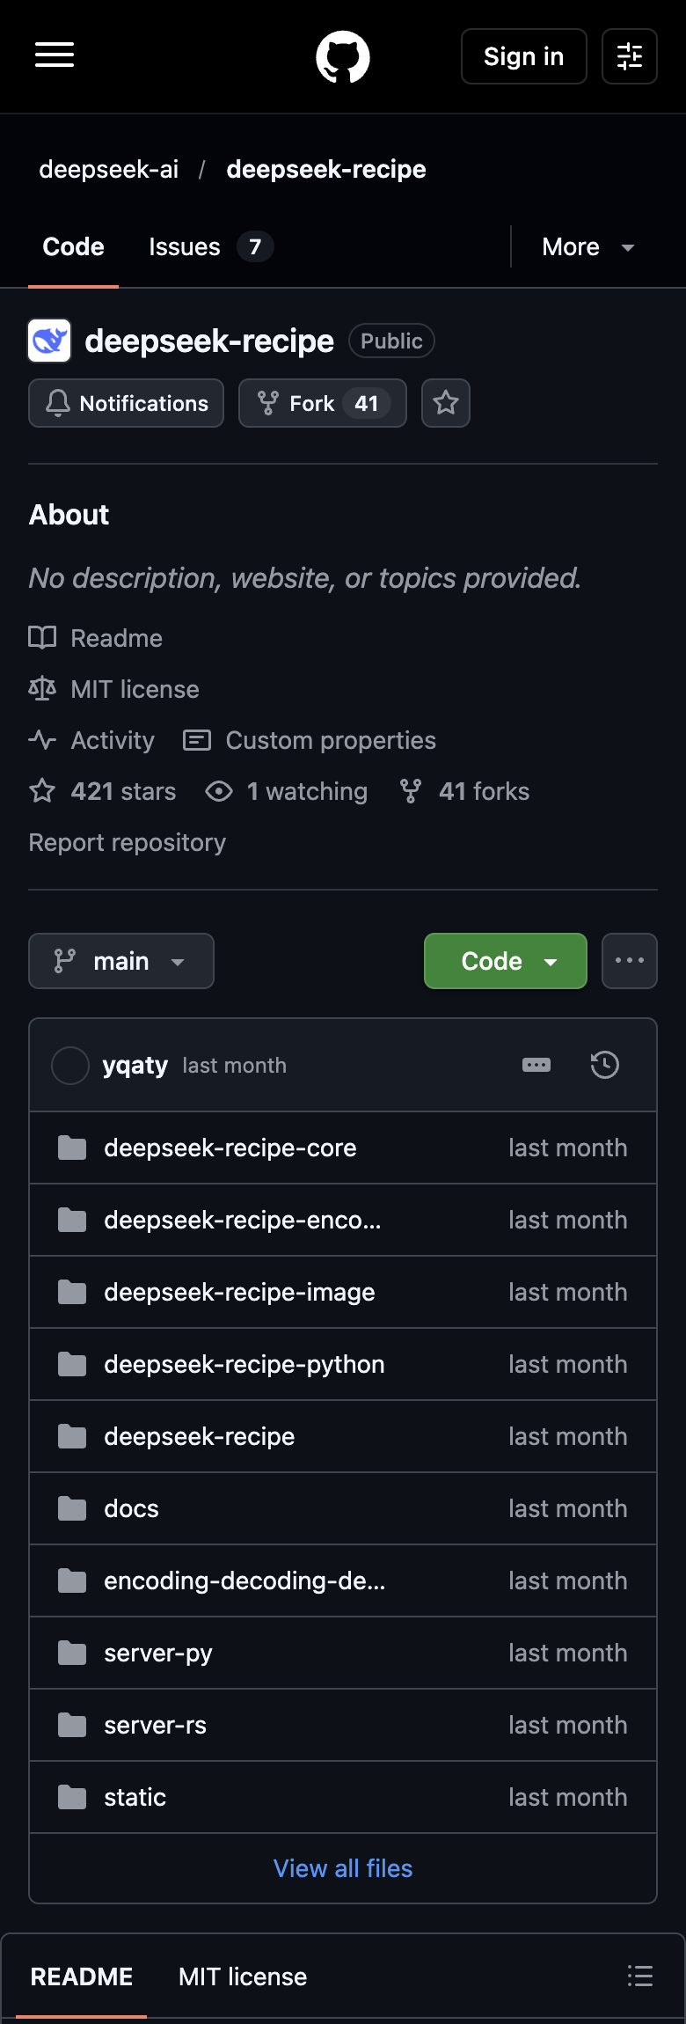View commit history clock icon

(x=605, y=1065)
